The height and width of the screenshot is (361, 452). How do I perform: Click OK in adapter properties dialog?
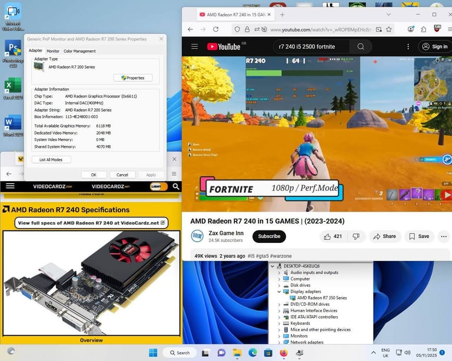point(94,175)
